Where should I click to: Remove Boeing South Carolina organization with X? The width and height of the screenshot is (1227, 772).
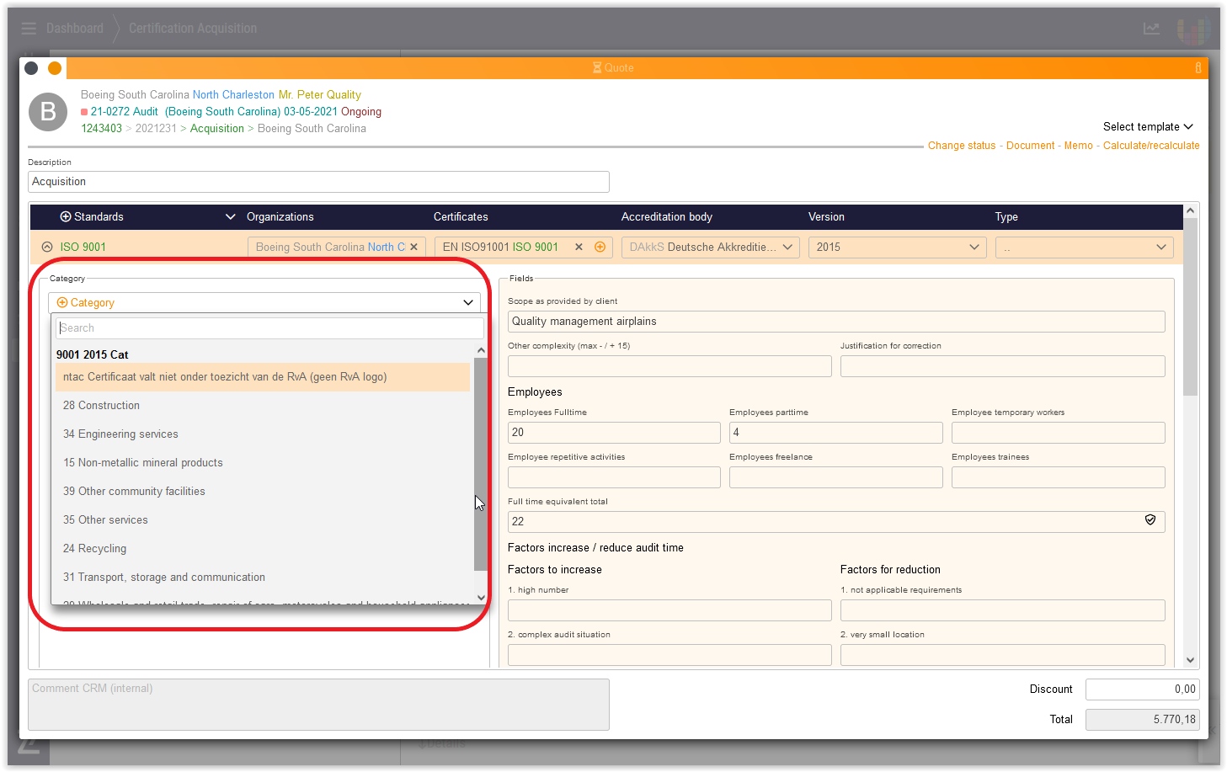click(x=413, y=248)
